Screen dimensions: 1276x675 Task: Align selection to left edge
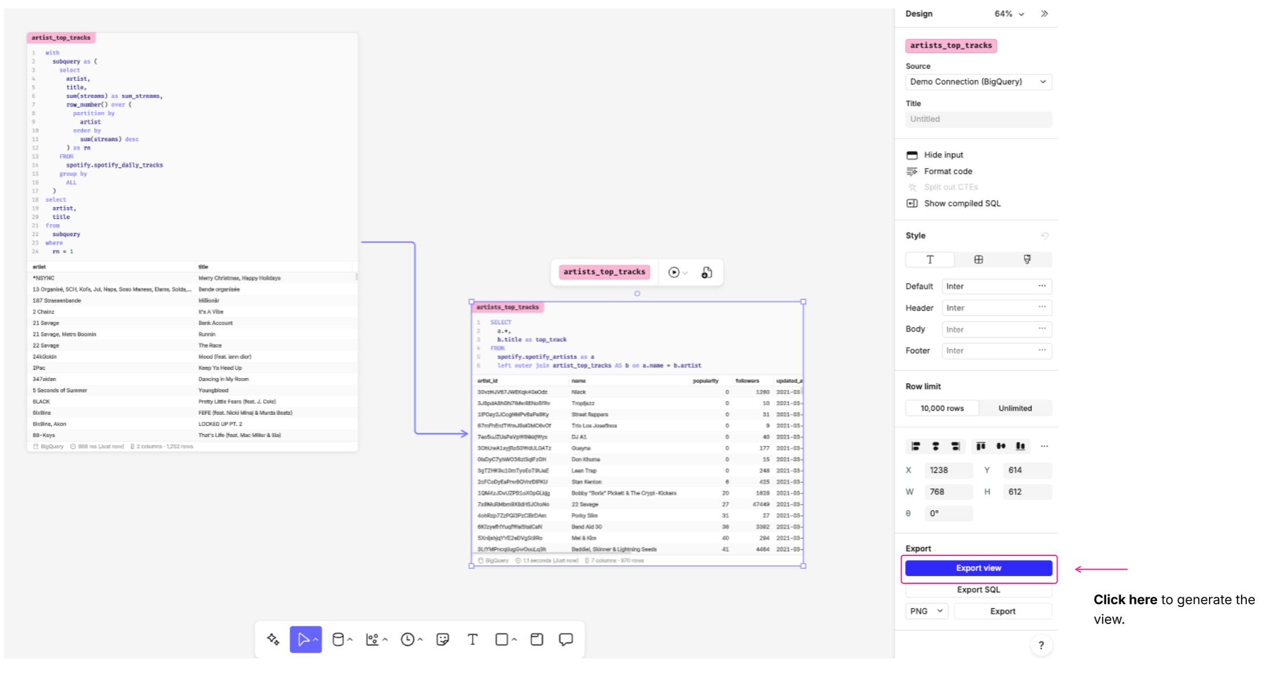click(915, 446)
